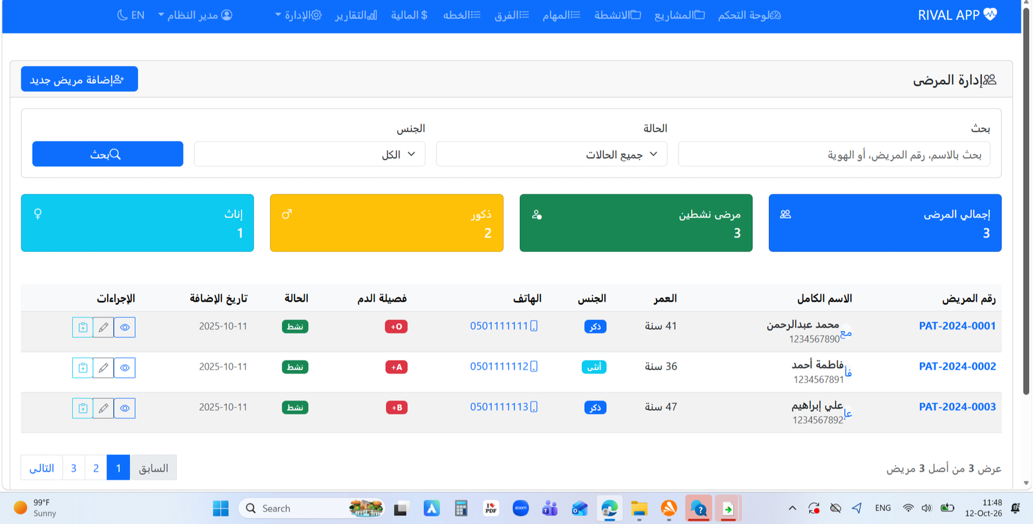This screenshot has width=1033, height=524.
Task: Open the Windows Start menu
Action: click(x=221, y=508)
